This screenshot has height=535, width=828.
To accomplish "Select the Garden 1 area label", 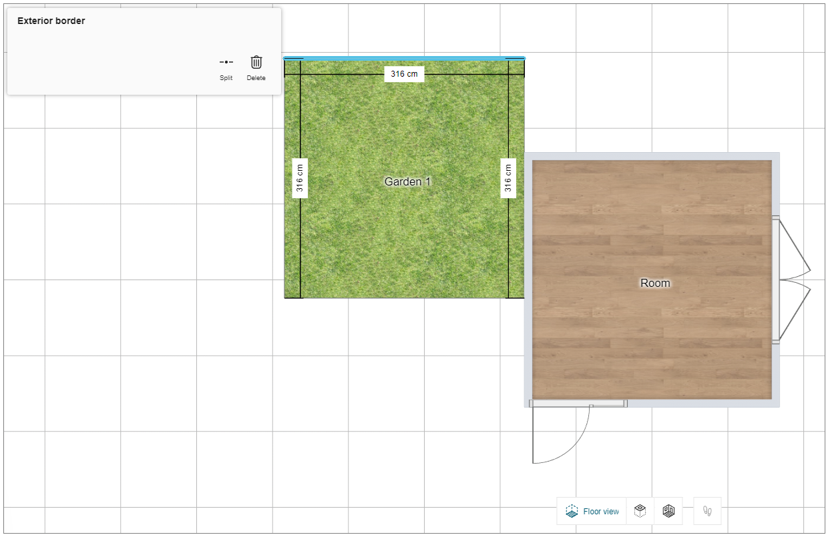I will [x=407, y=181].
